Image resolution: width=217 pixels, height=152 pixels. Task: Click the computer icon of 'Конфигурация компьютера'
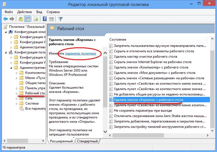pos(11,32)
